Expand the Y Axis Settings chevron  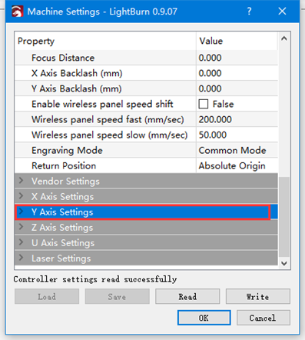tap(22, 212)
